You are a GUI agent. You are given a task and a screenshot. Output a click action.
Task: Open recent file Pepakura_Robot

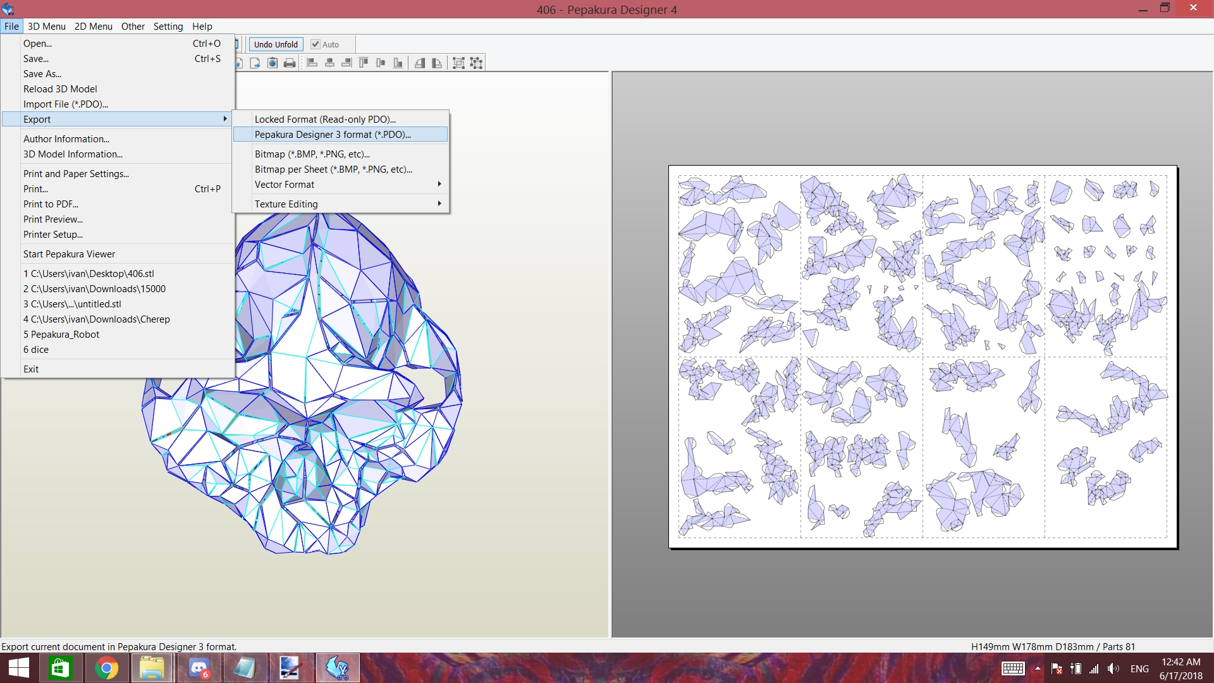118,334
